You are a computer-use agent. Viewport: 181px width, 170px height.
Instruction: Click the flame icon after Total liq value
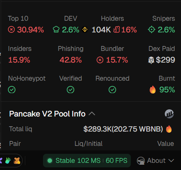click(x=169, y=129)
